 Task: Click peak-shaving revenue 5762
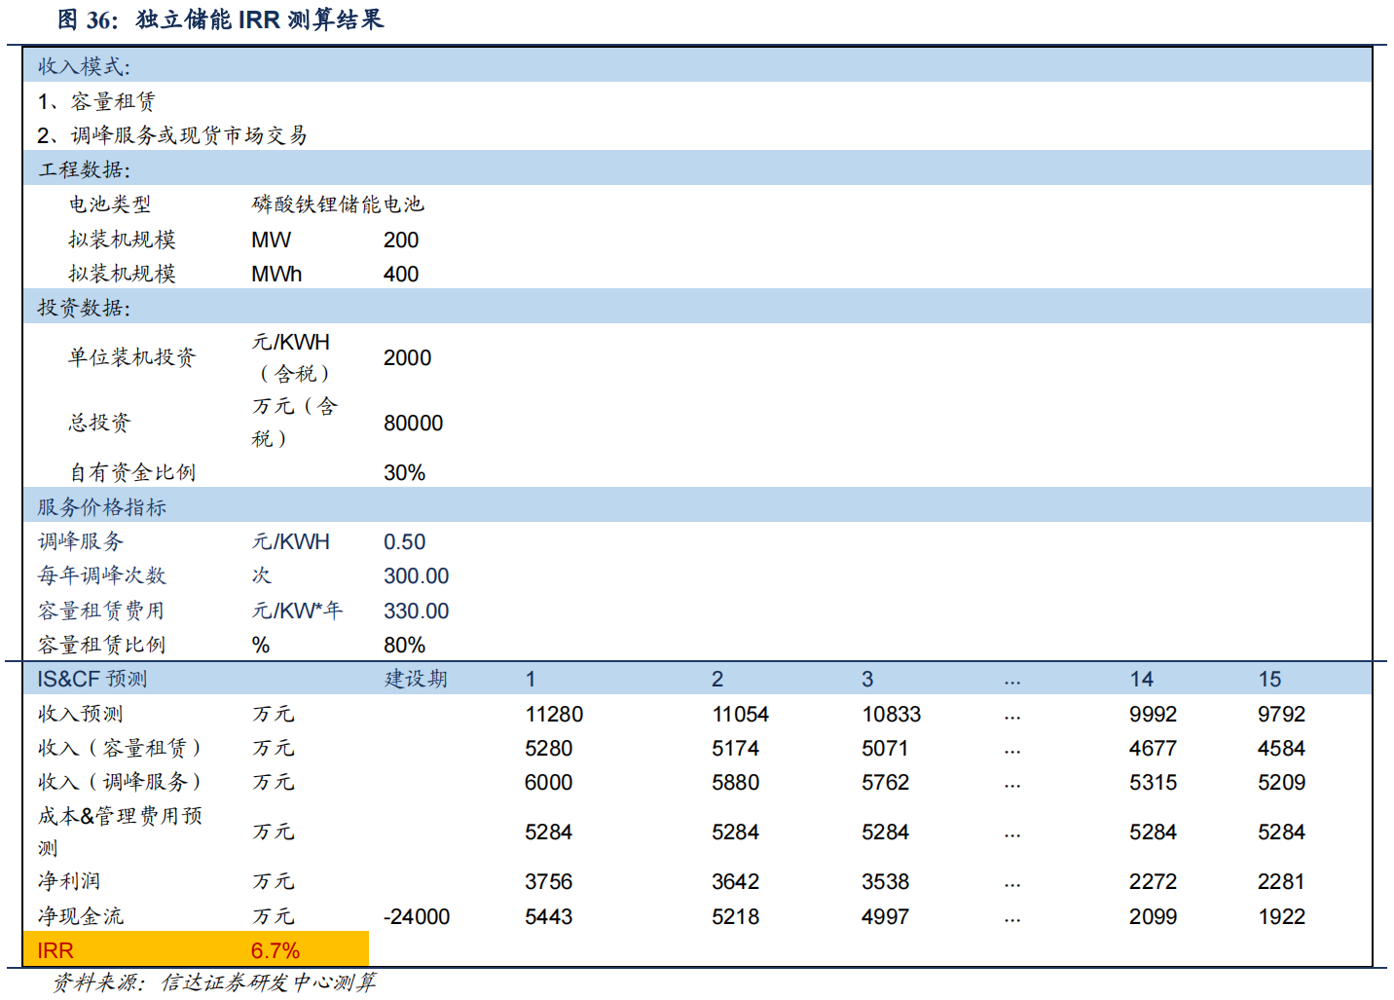(885, 782)
